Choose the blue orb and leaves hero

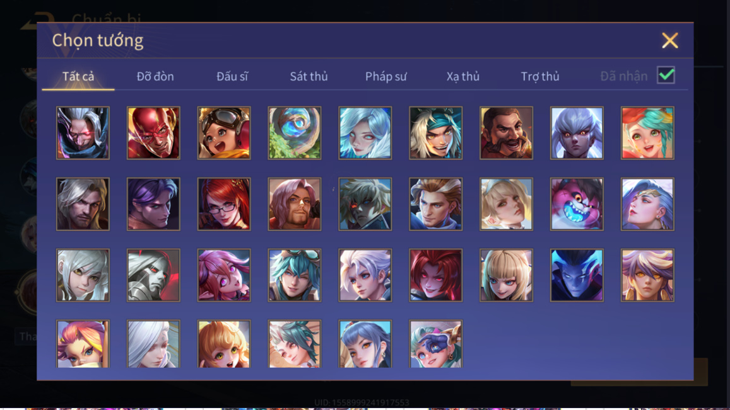click(294, 133)
